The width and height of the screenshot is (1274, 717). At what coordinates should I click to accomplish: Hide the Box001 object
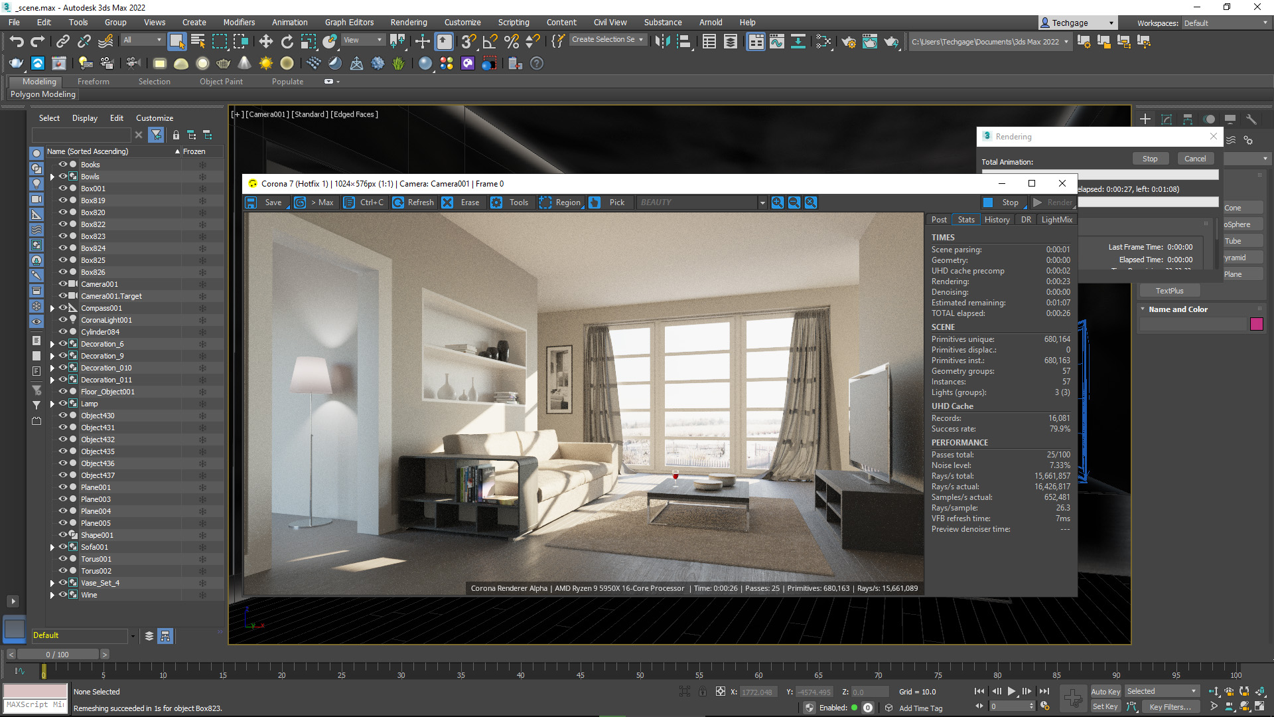63,188
